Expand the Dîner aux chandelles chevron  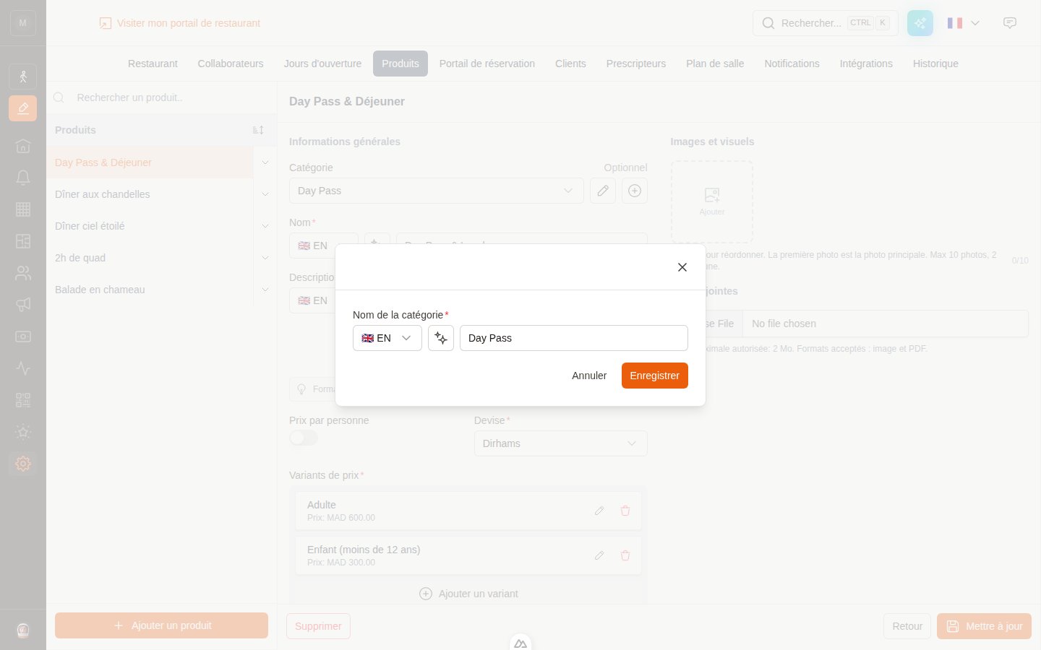click(265, 194)
